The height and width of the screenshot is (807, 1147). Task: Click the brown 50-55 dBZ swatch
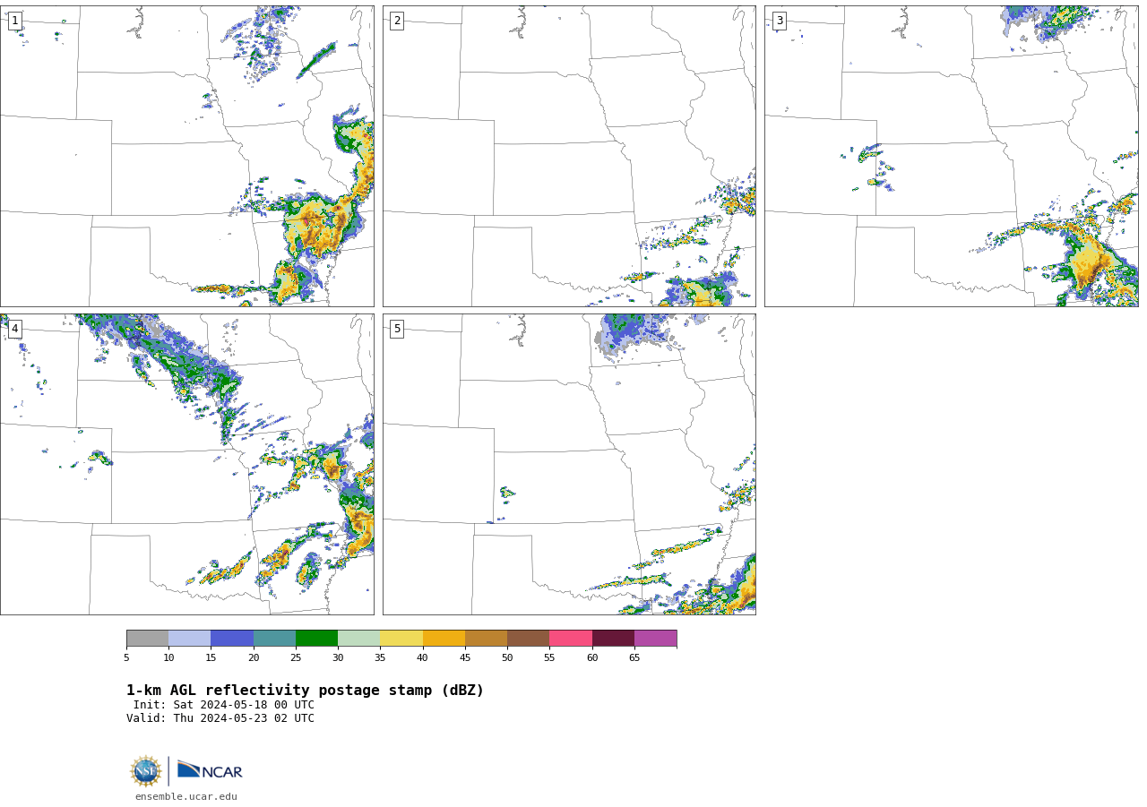pos(528,639)
